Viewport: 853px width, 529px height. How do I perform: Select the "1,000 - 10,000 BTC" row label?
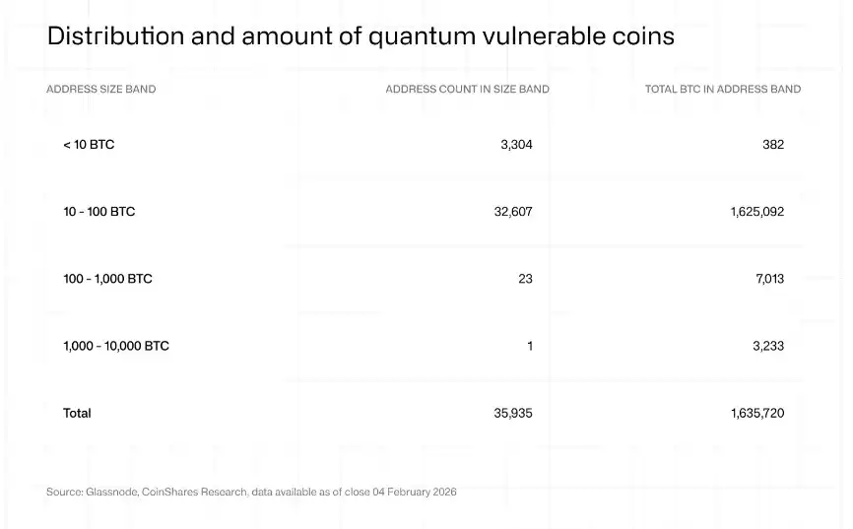(116, 346)
